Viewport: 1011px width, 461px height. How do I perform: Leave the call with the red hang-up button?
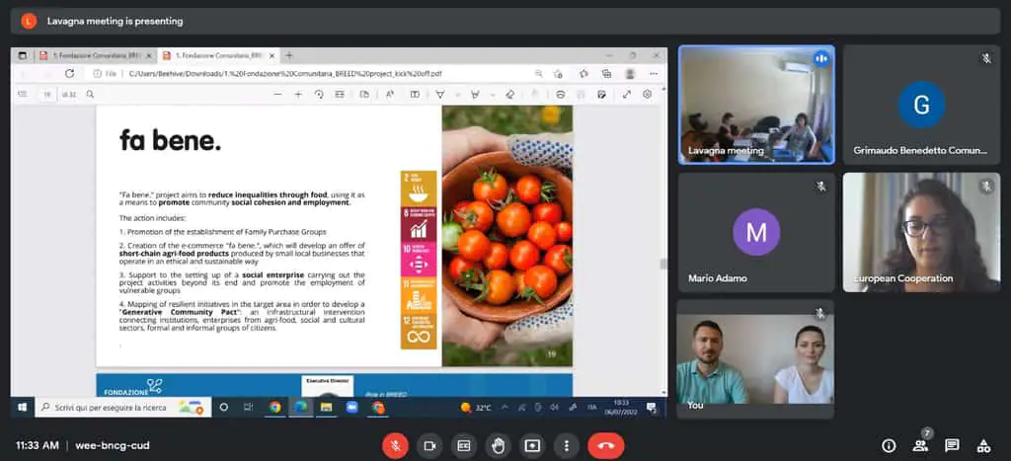coord(605,445)
